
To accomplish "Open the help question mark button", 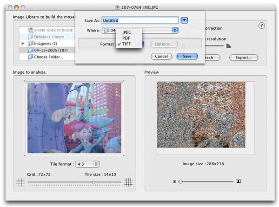I will (262, 26).
